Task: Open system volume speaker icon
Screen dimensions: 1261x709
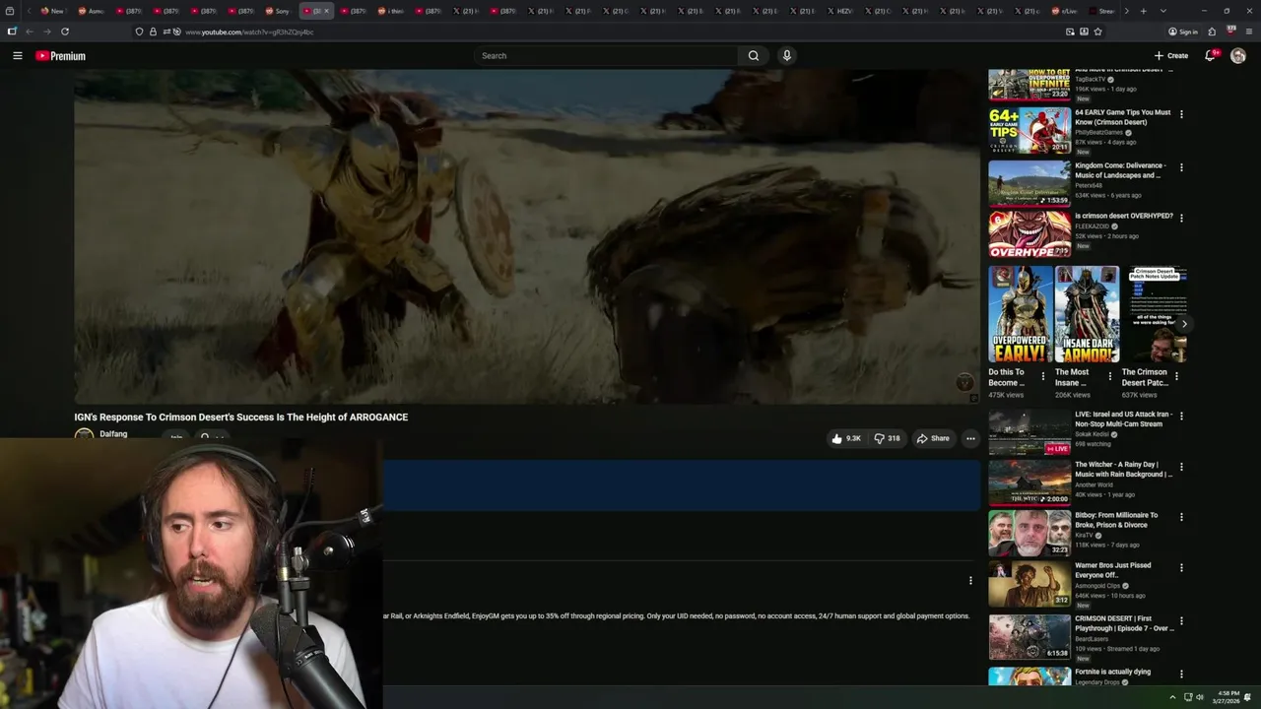Action: pyautogui.click(x=1199, y=697)
